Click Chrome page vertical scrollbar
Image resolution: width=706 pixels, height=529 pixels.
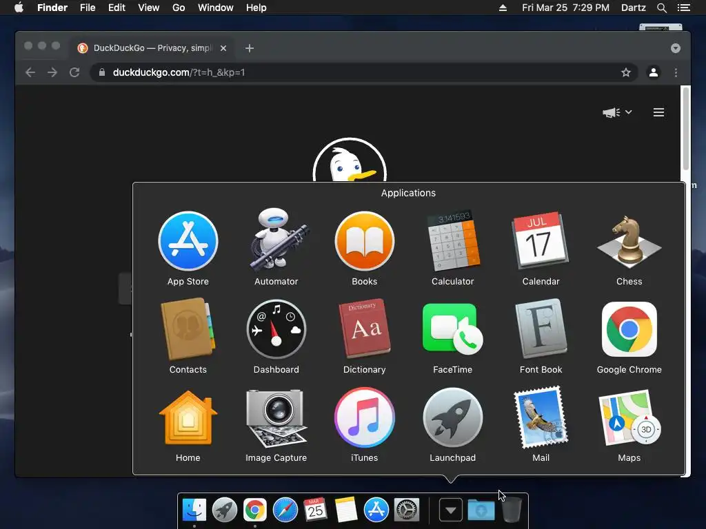tap(686, 129)
